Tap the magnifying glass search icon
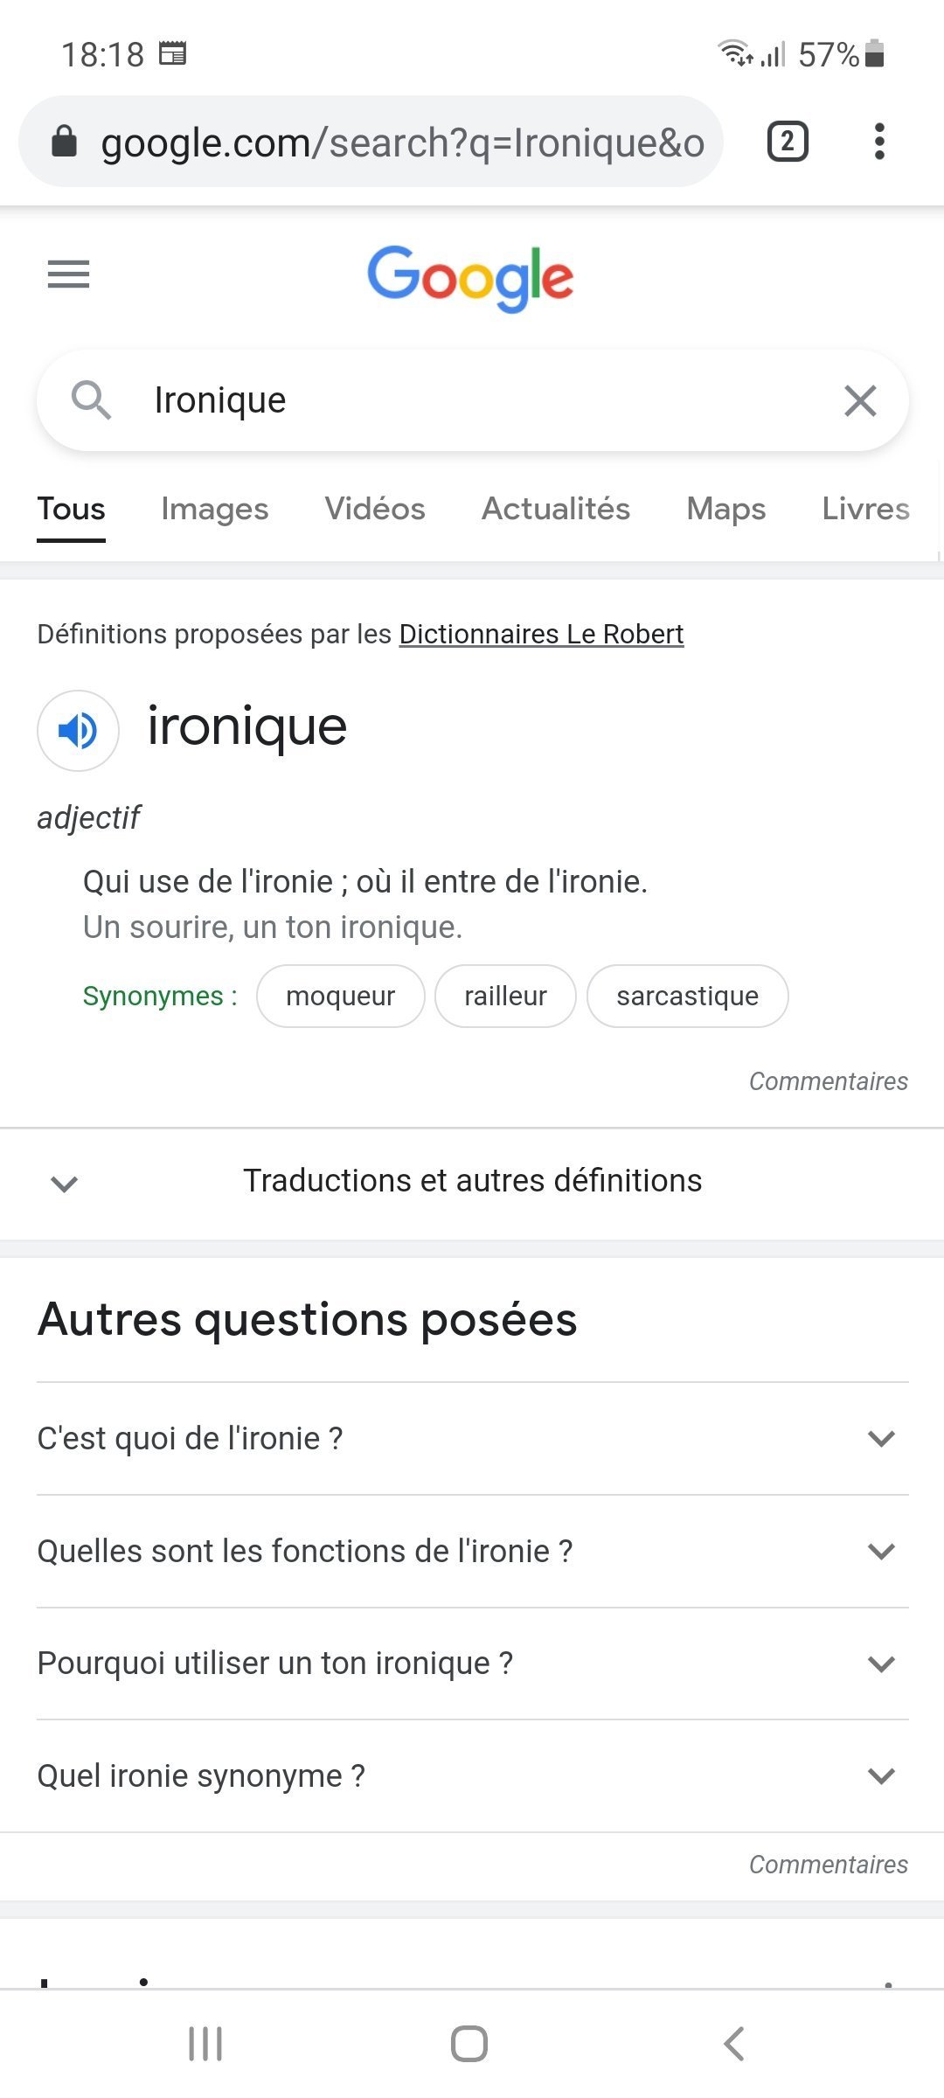This screenshot has height=2098, width=944. click(x=91, y=401)
